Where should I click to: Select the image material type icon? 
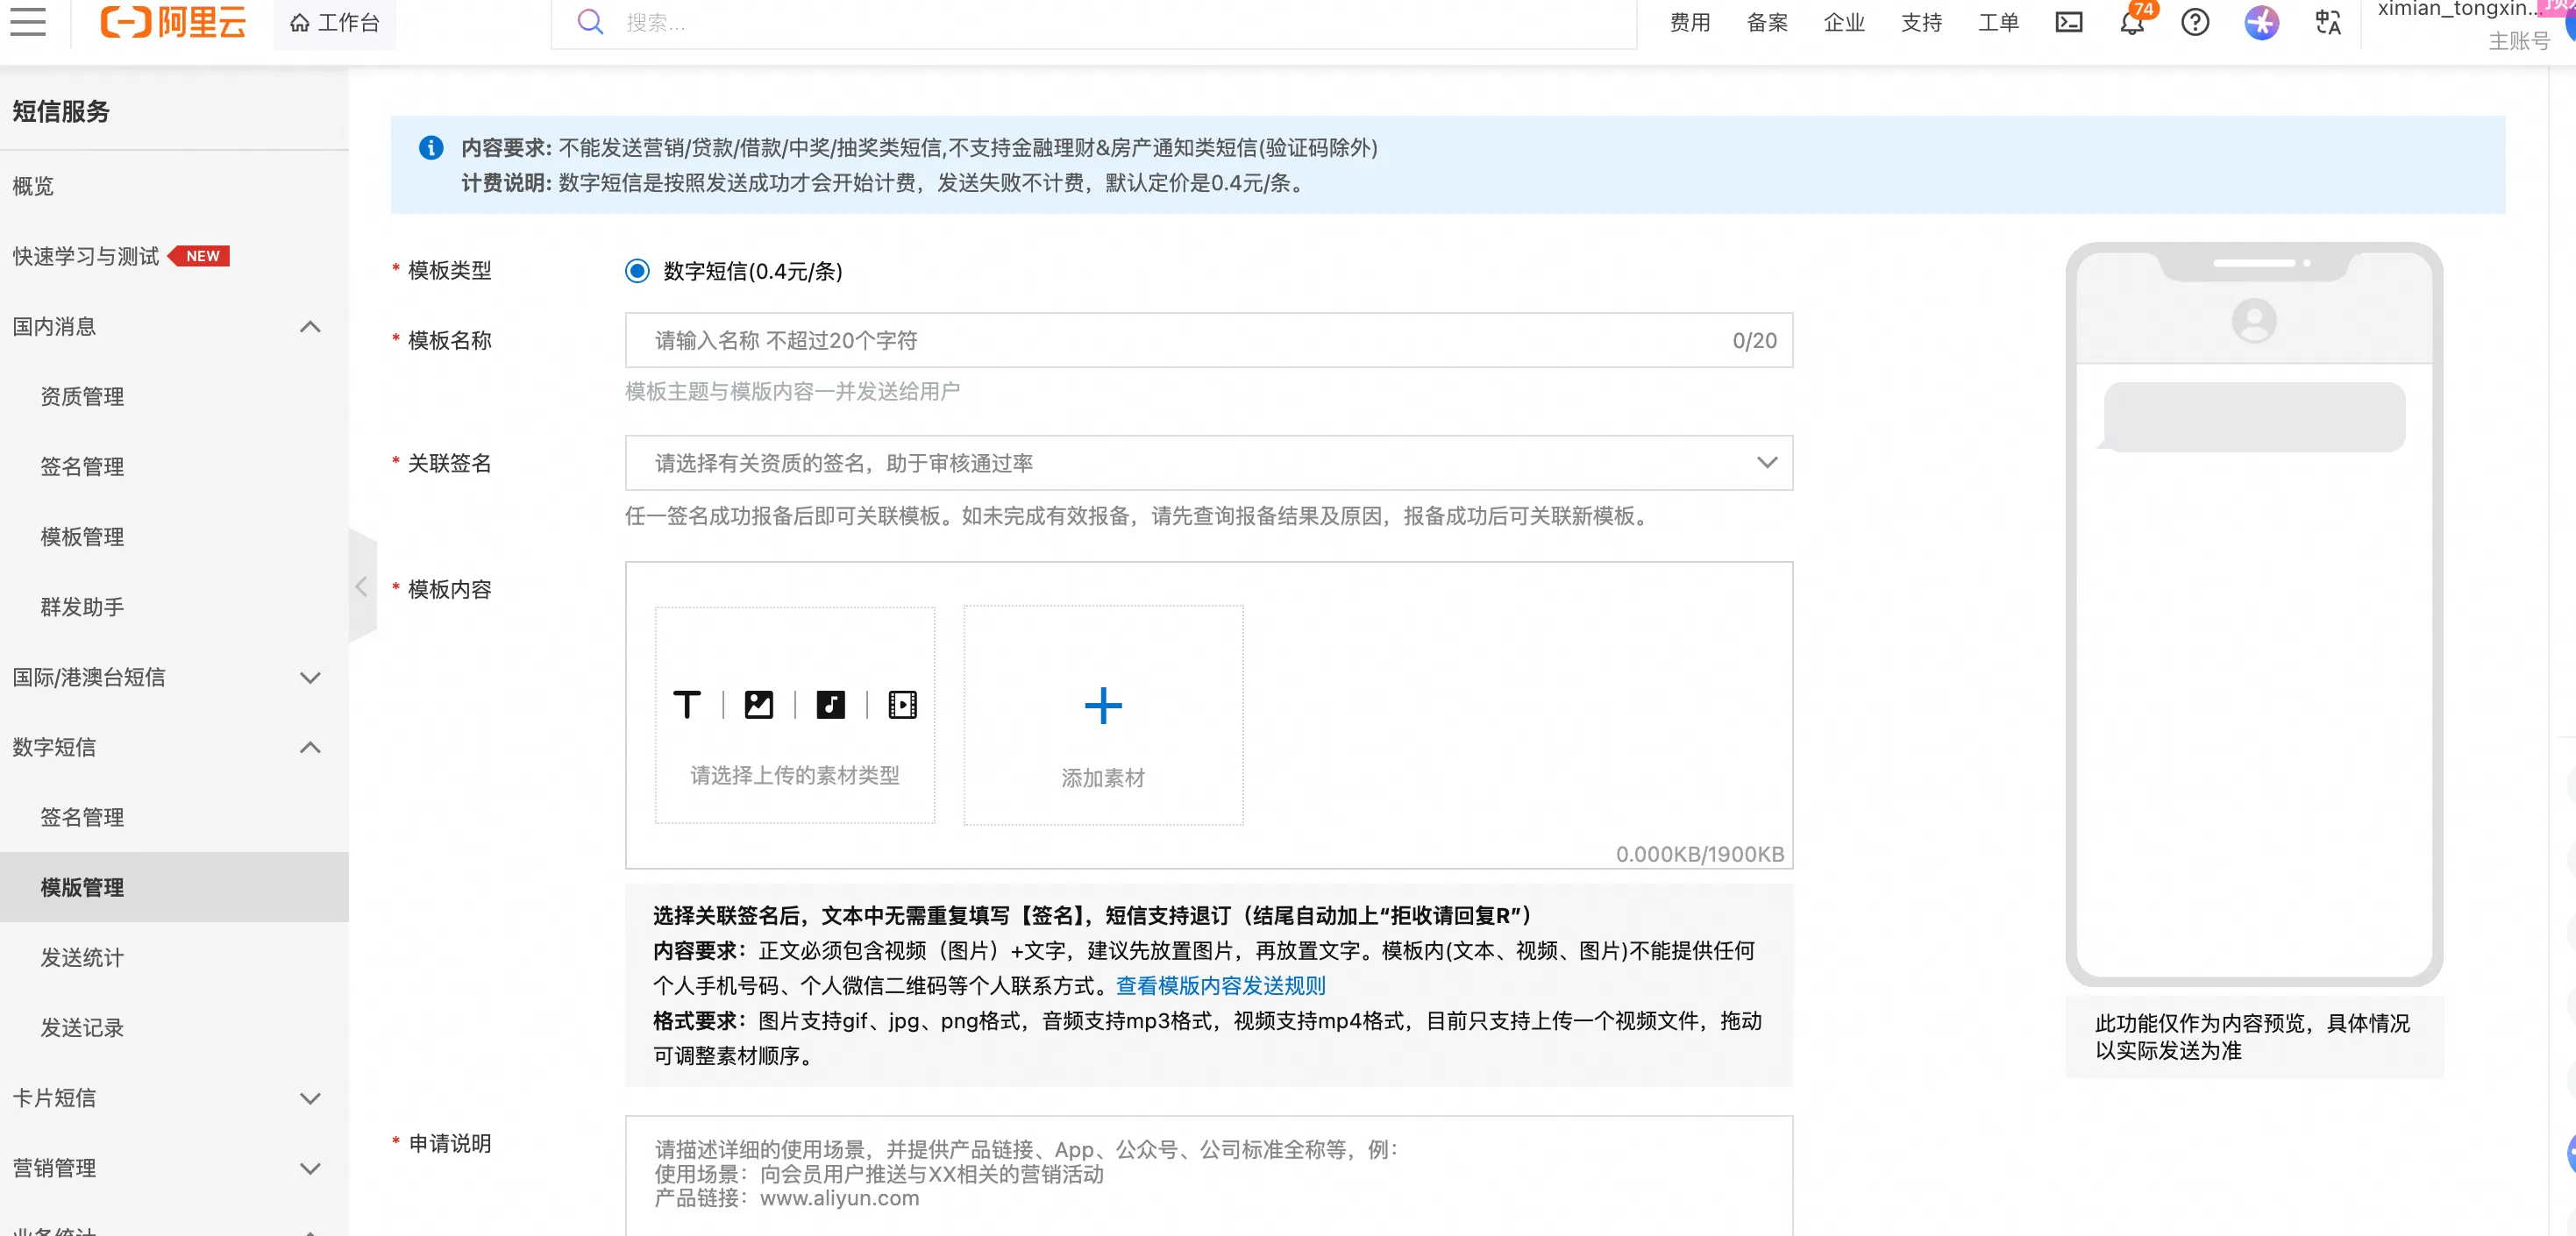[x=759, y=705]
